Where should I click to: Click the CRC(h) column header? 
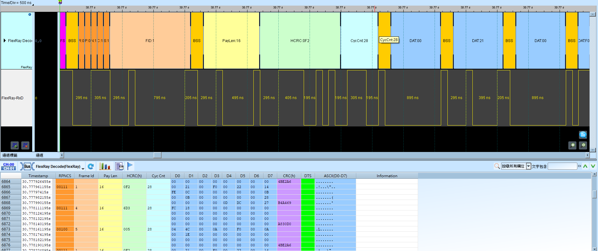(x=289, y=176)
